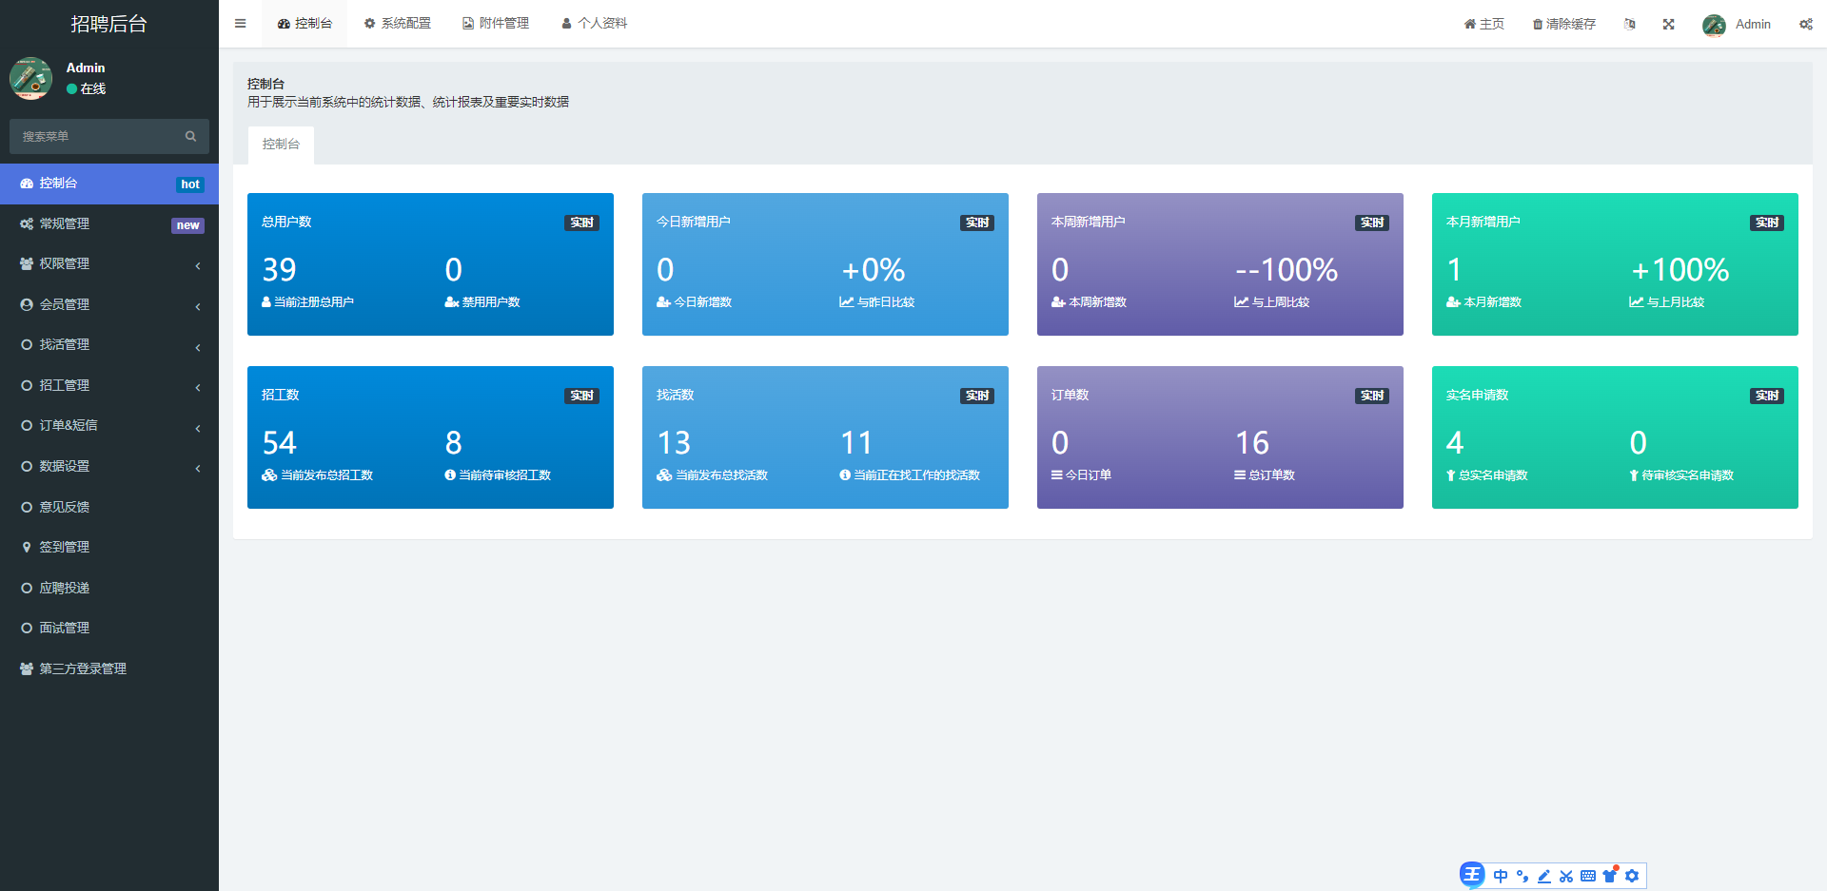Toggle Chinese/English mode 中 in IME bar
This screenshot has height=891, width=1827.
coord(1501,876)
